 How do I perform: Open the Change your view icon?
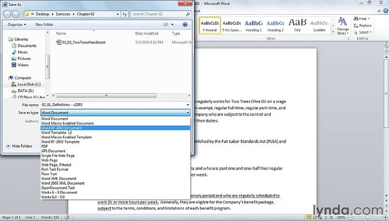point(166,25)
